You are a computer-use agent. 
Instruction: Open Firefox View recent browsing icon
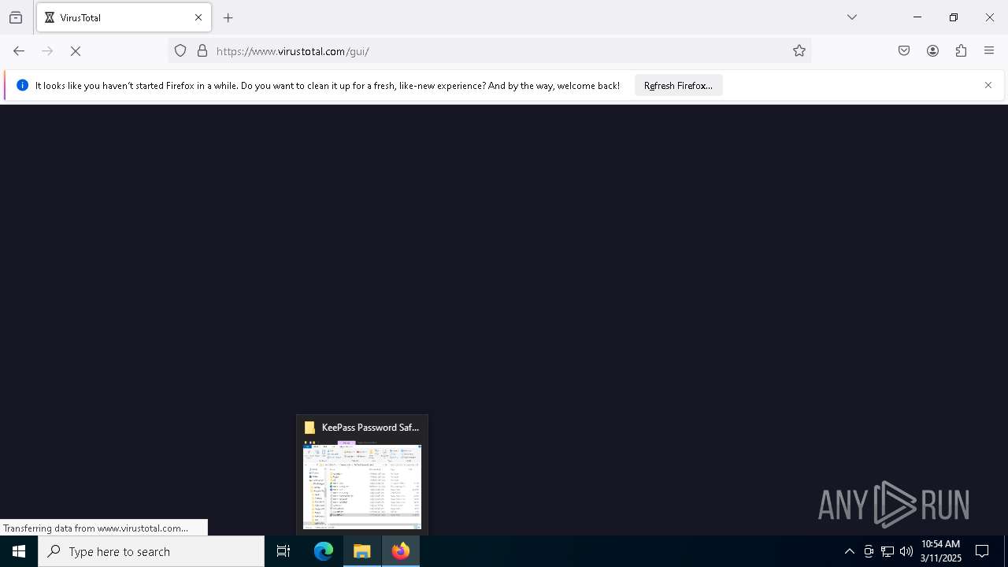pos(16,17)
